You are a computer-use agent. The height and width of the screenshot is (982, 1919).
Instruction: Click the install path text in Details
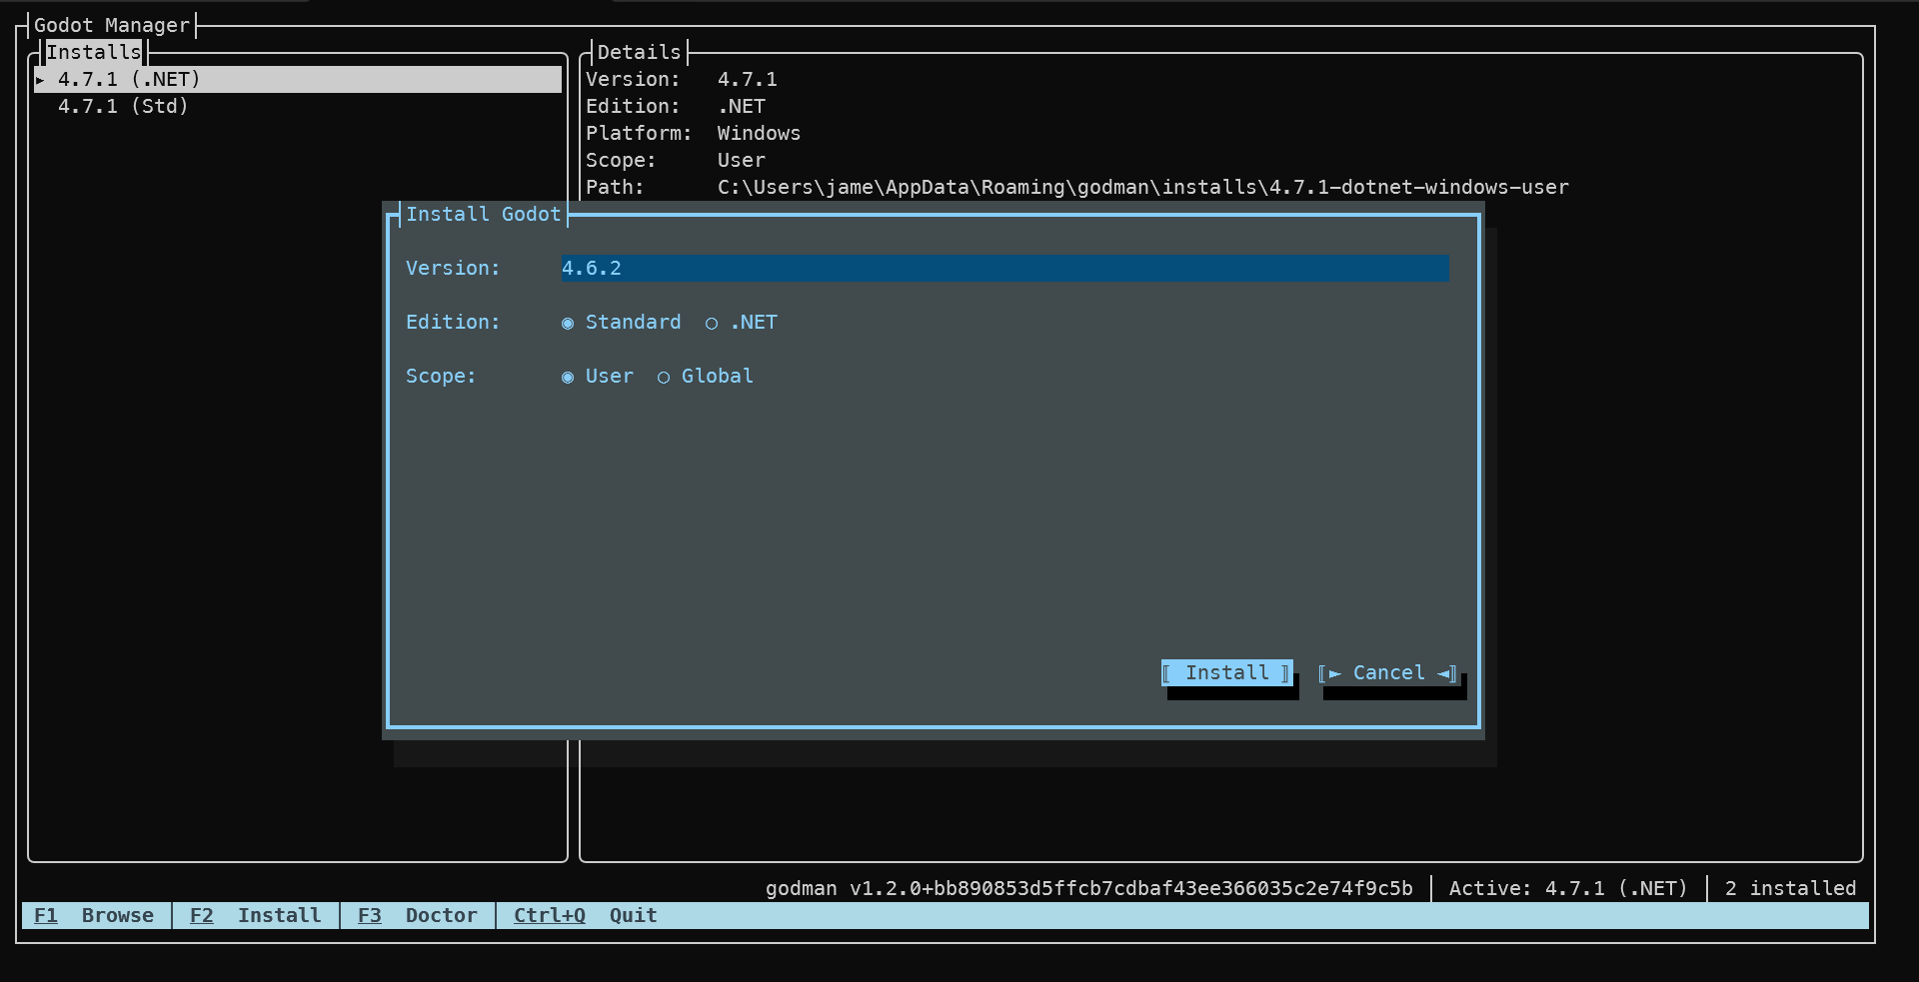[1143, 188]
